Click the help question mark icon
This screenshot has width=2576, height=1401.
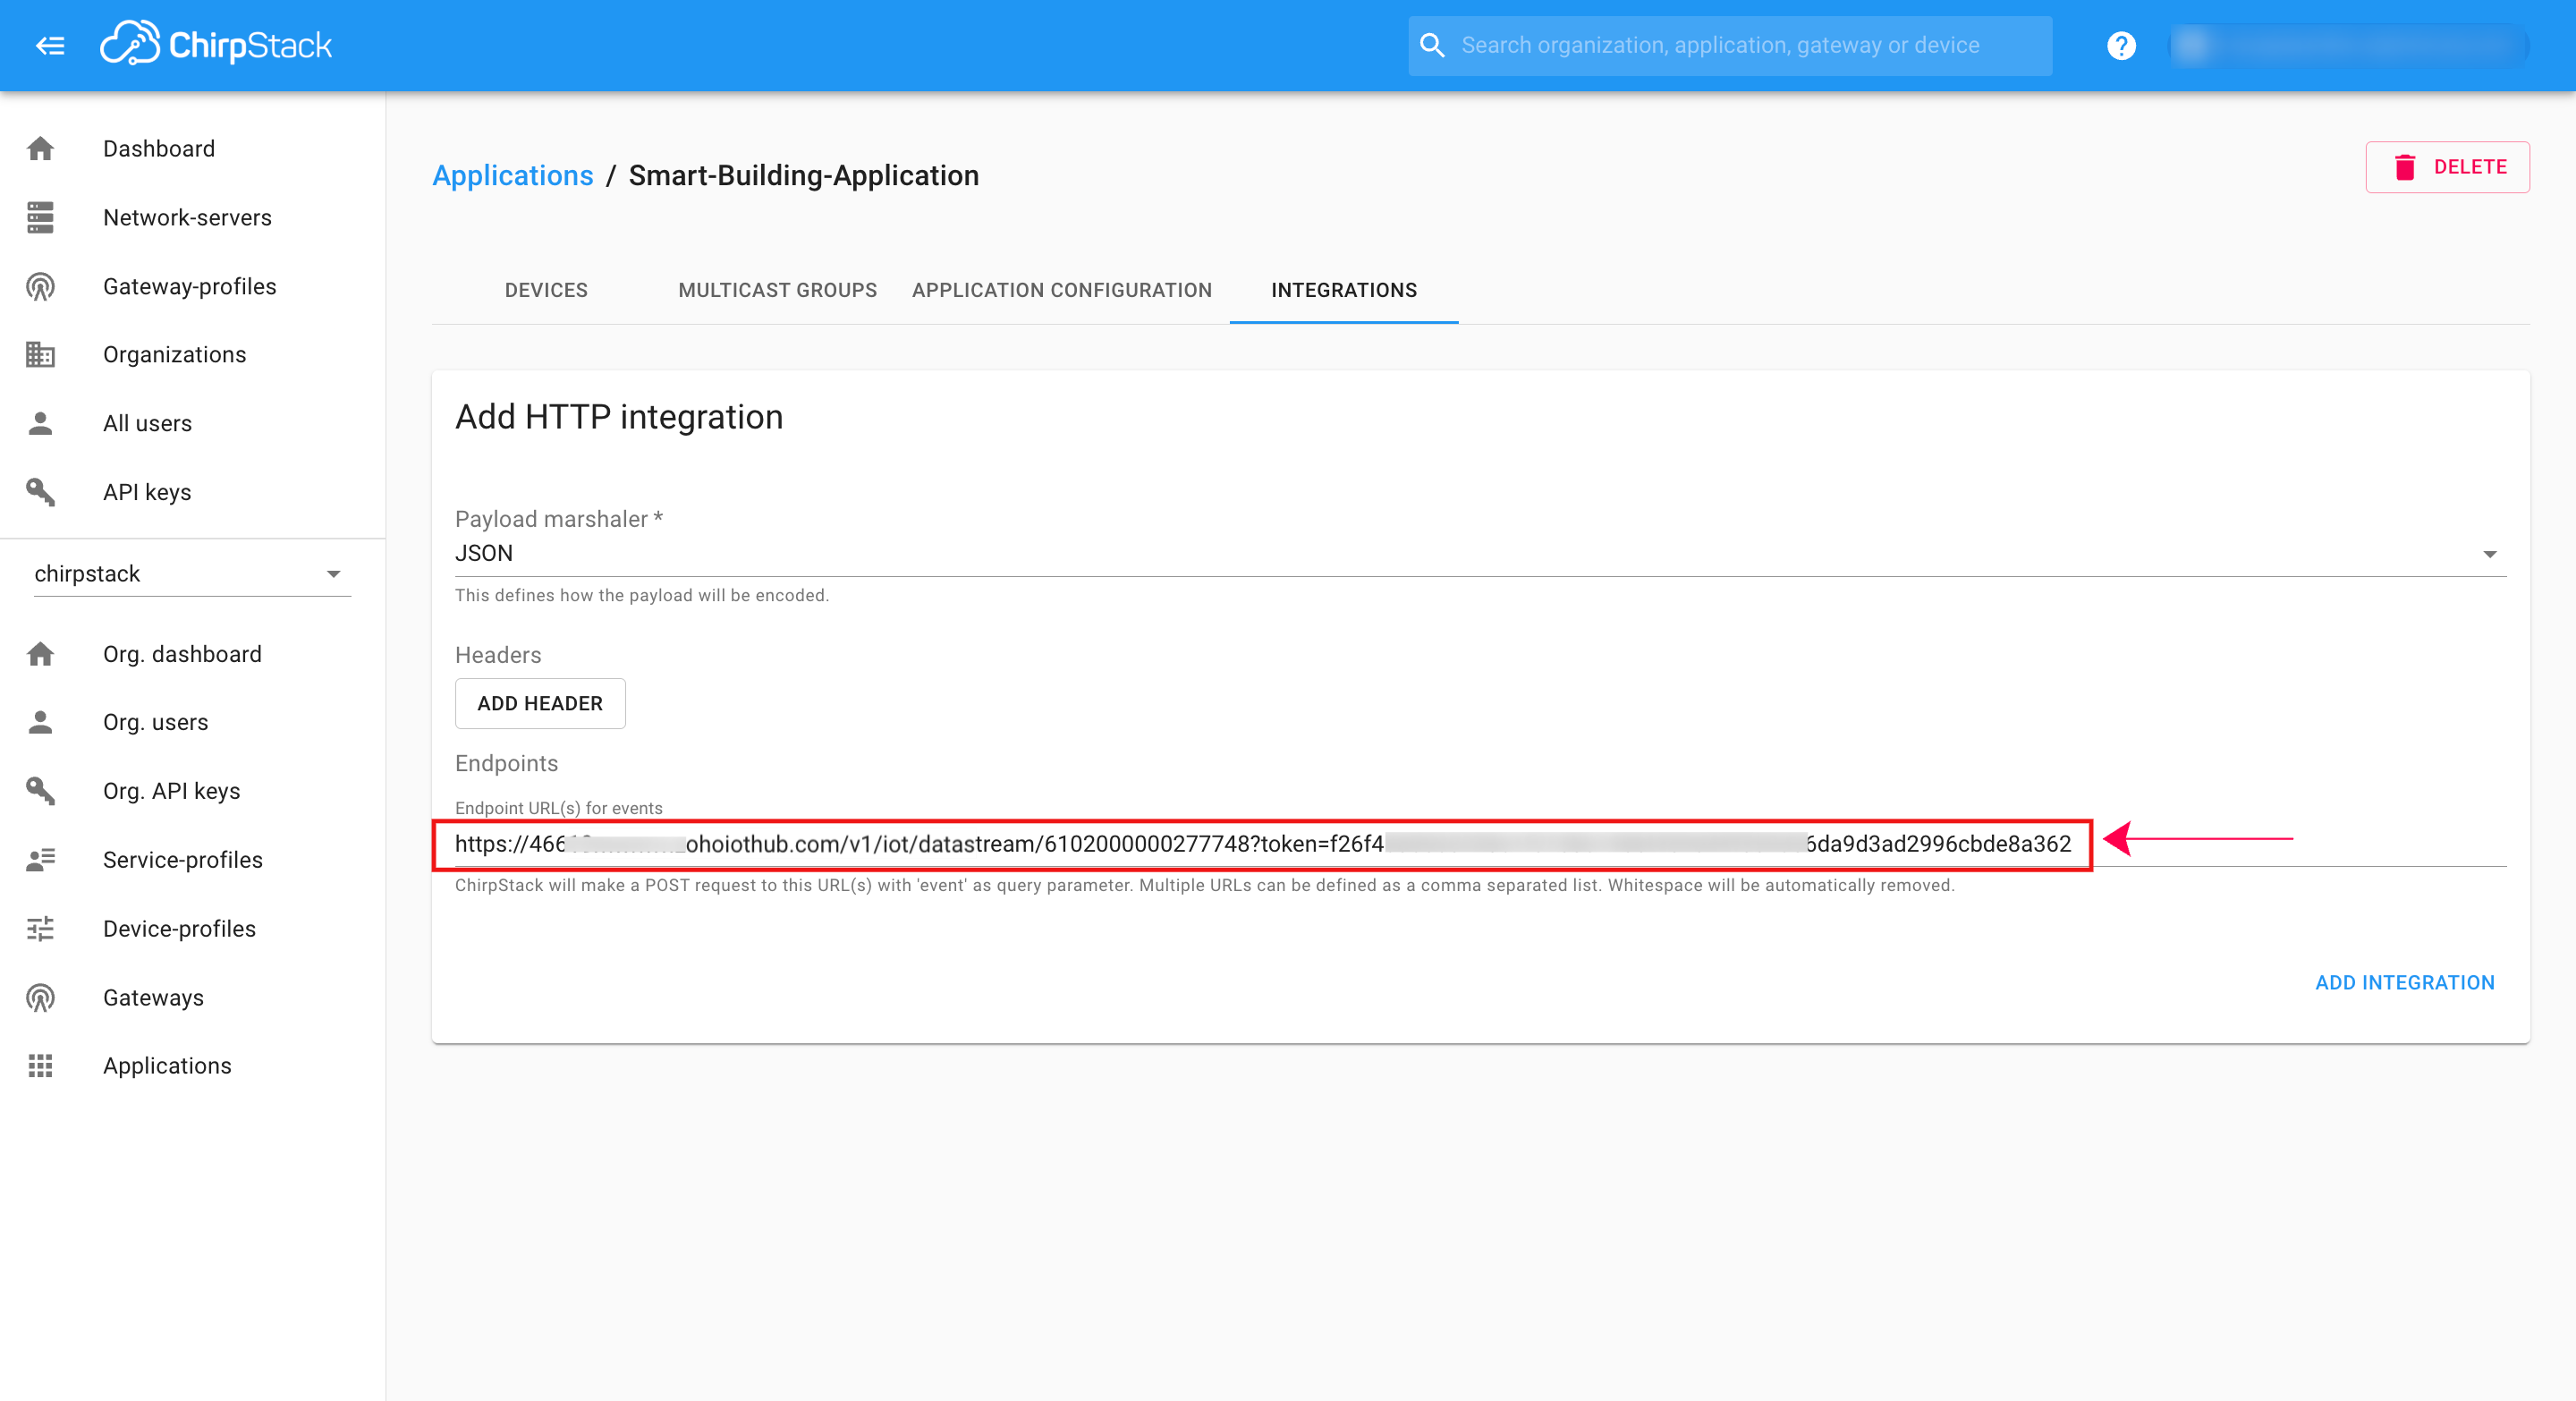pyautogui.click(x=2120, y=45)
